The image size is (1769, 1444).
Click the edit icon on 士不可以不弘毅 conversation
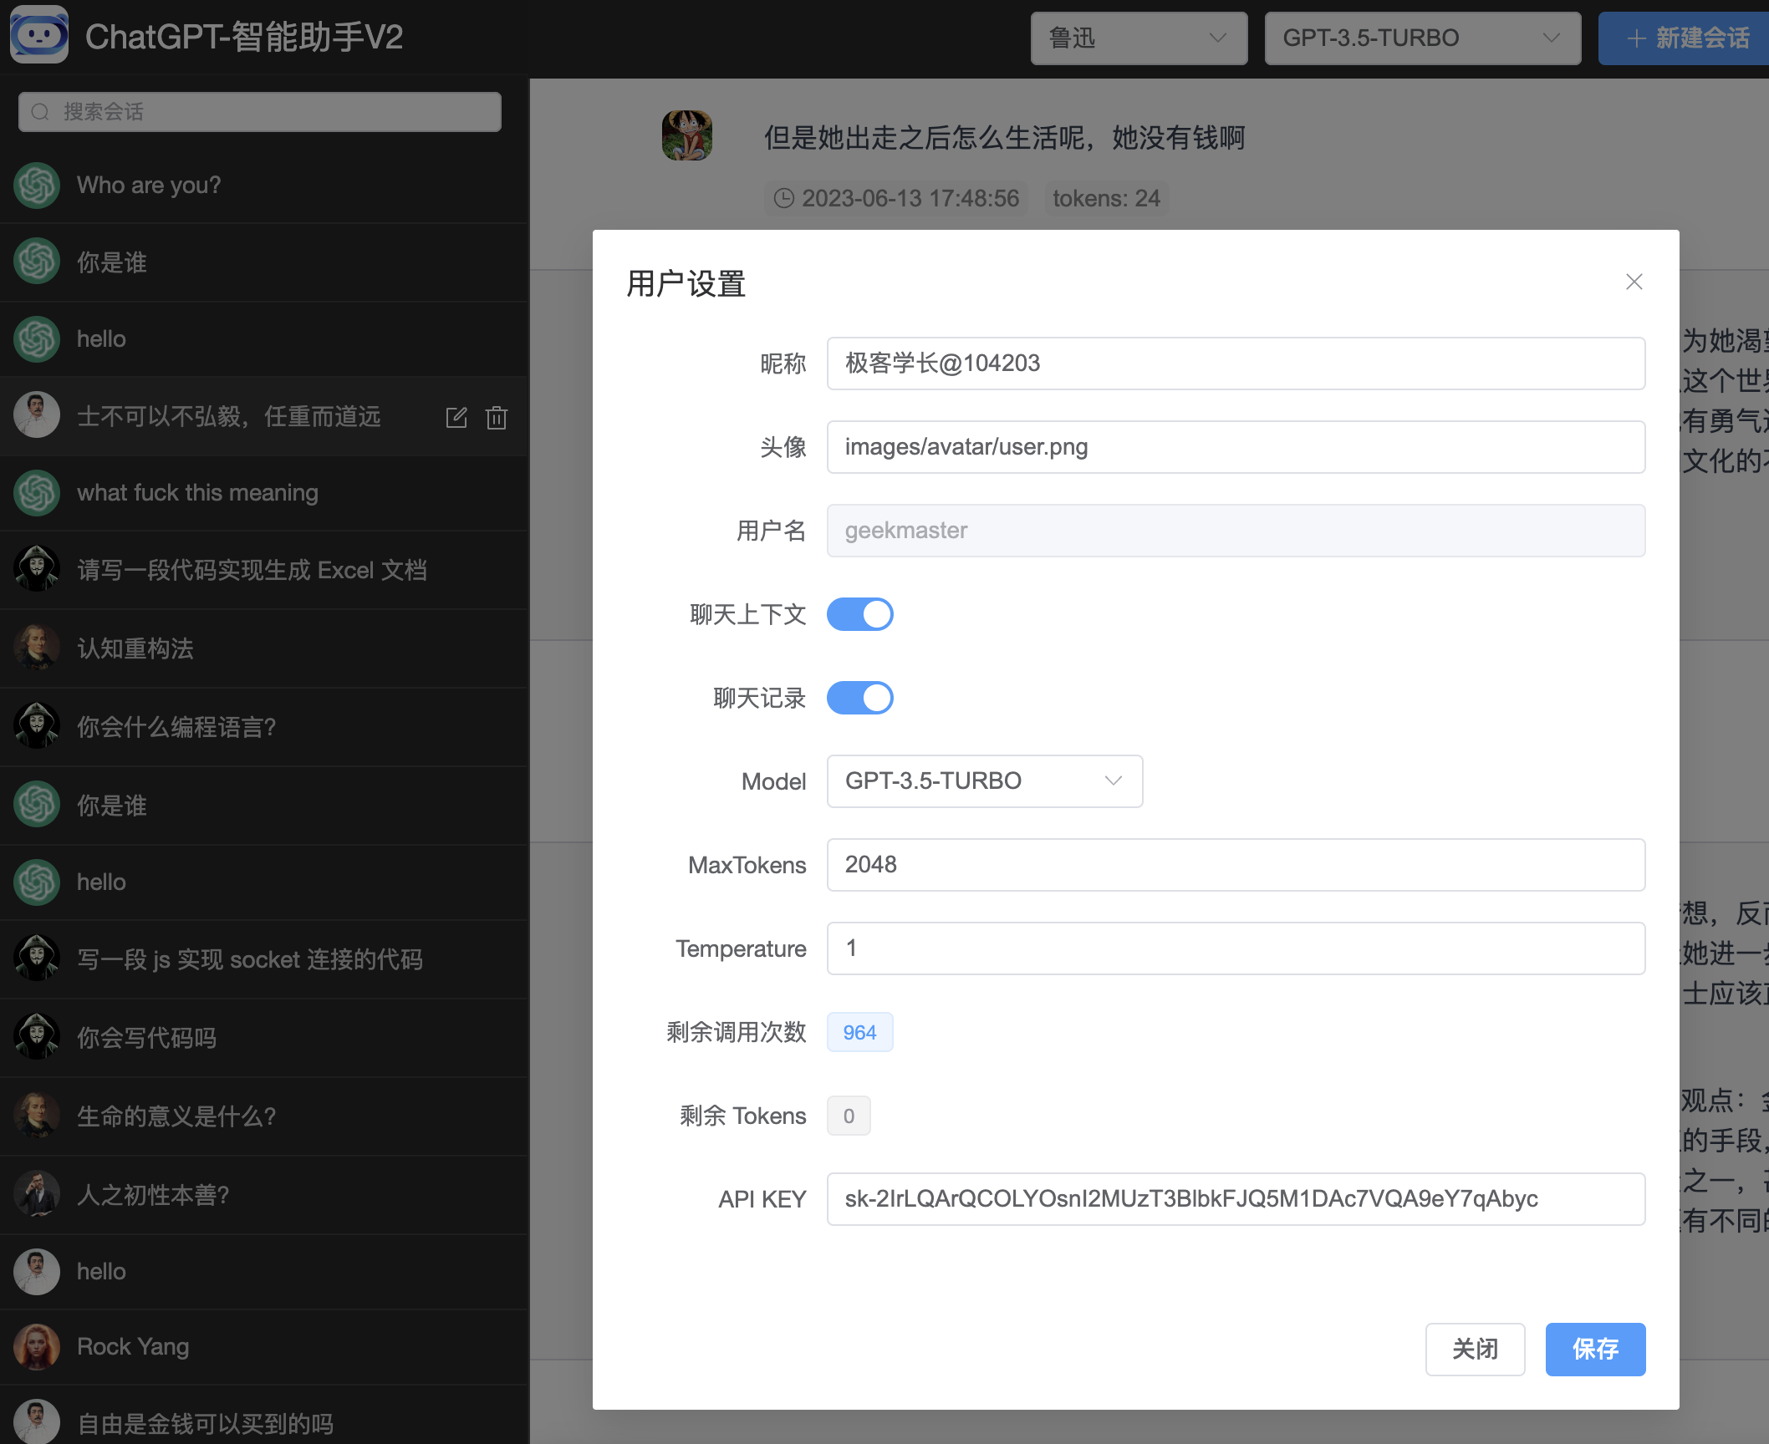point(456,417)
